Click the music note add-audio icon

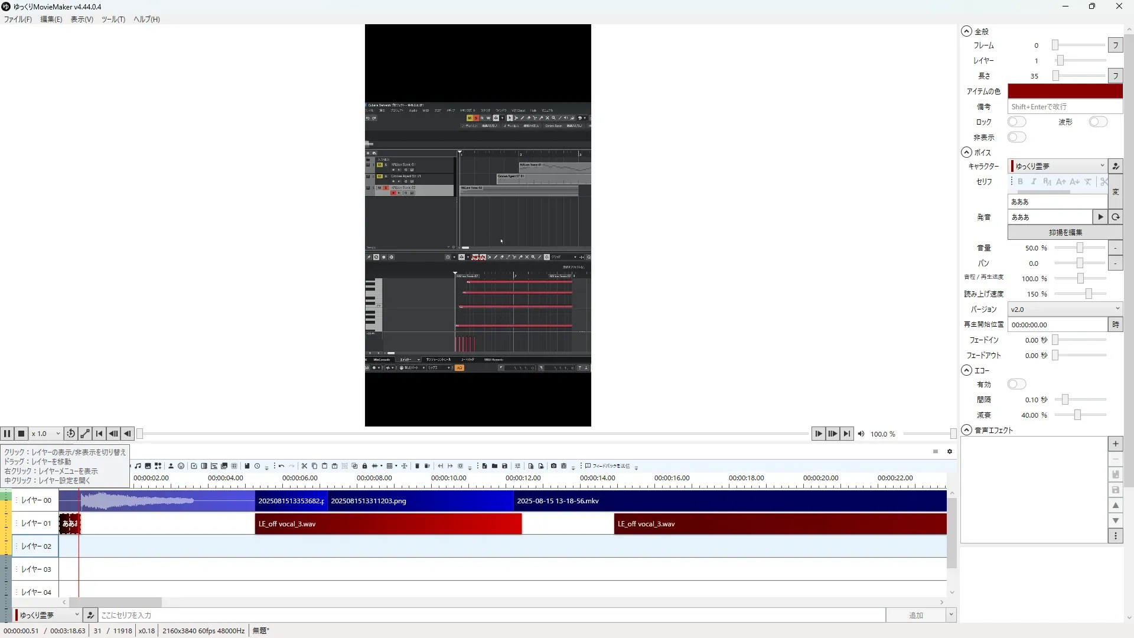coord(138,466)
